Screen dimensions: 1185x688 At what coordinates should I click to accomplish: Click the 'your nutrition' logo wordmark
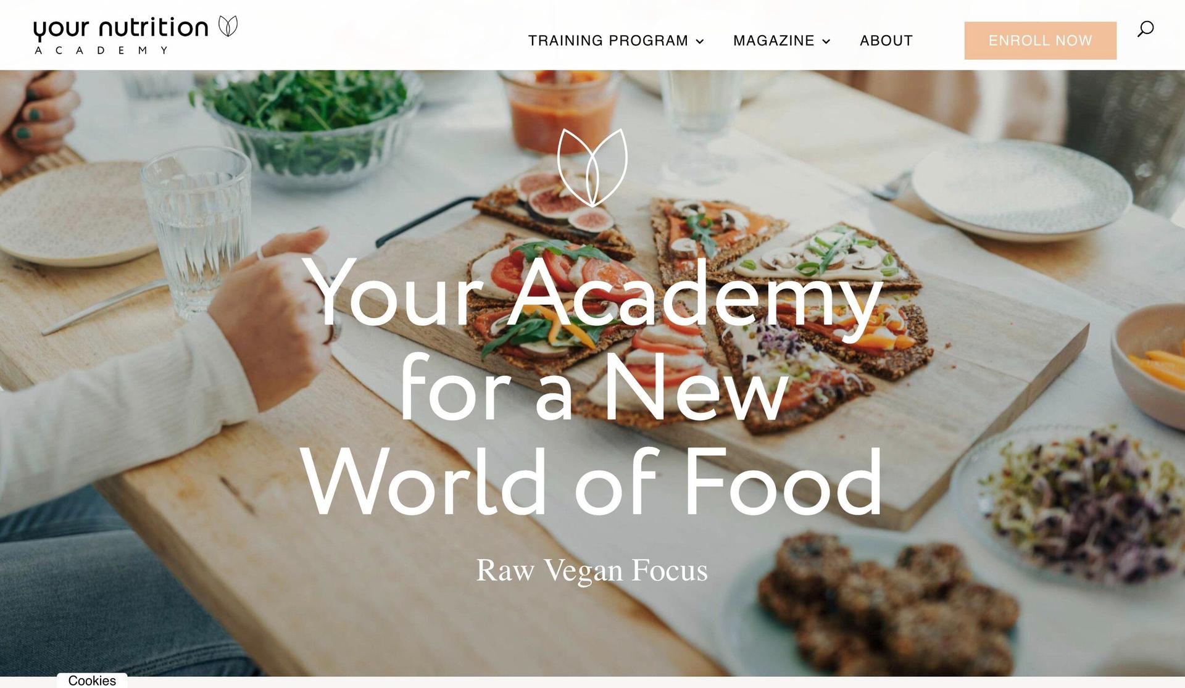[x=121, y=28]
